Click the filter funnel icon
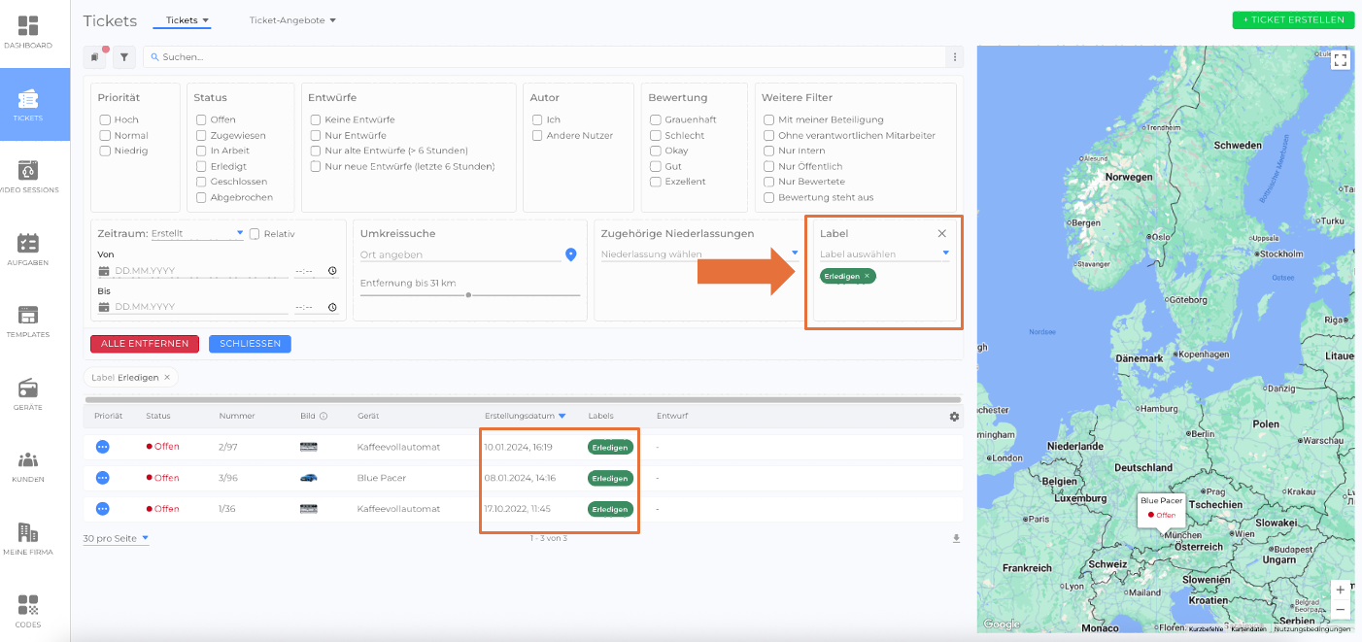 coord(123,57)
